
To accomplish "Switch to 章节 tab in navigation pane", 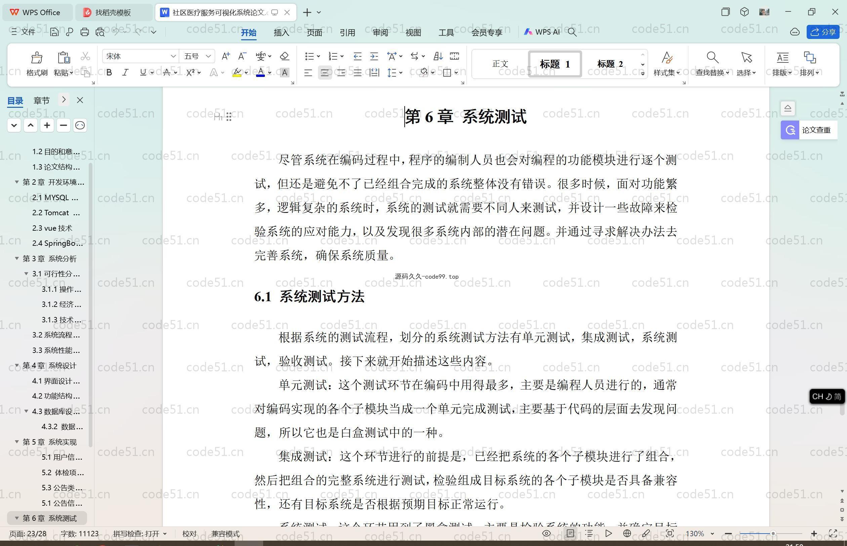I will tap(42, 100).
